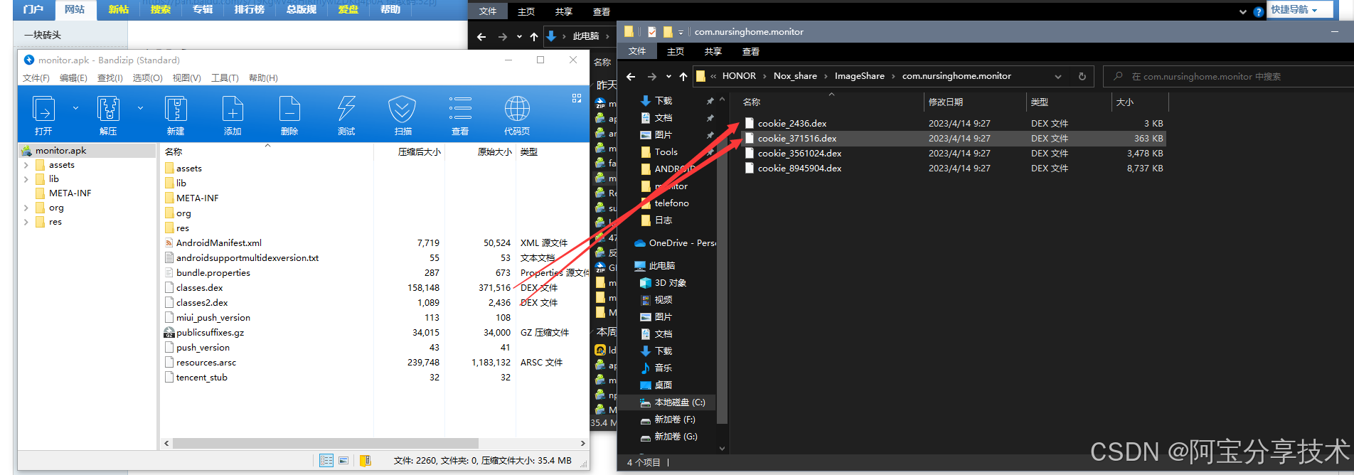Click the 总版规 link in browser navigation
The image size is (1354, 475).
302,9
